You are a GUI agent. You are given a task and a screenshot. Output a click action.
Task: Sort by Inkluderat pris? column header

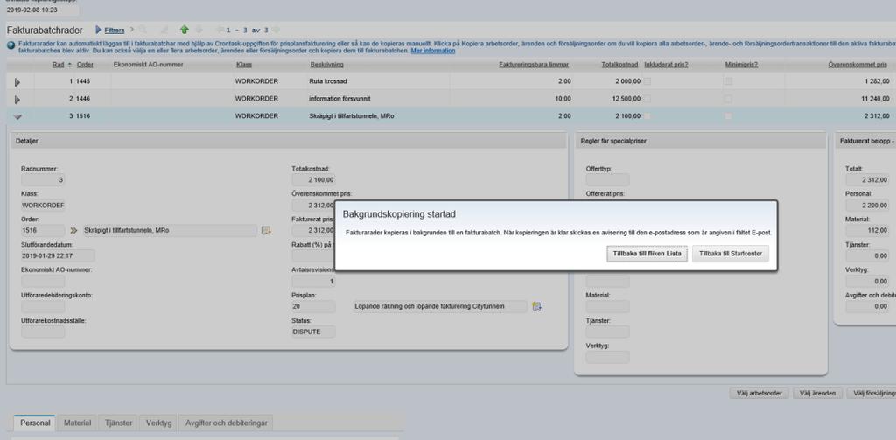coord(666,65)
